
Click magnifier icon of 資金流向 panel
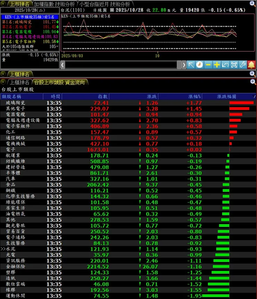click(x=253, y=82)
